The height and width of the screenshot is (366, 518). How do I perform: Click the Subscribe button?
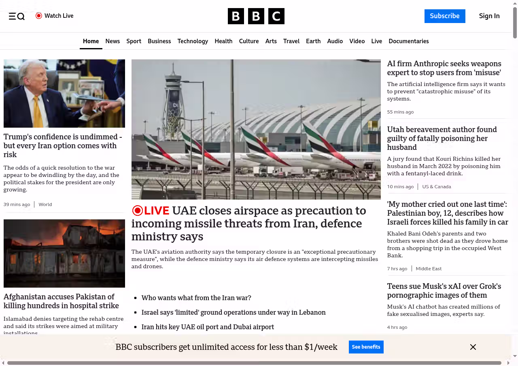pyautogui.click(x=444, y=16)
